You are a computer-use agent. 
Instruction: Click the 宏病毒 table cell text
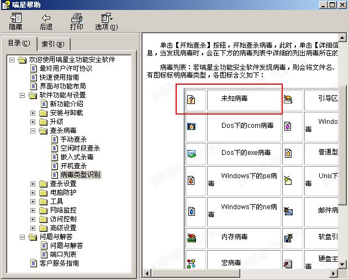coord(231,263)
